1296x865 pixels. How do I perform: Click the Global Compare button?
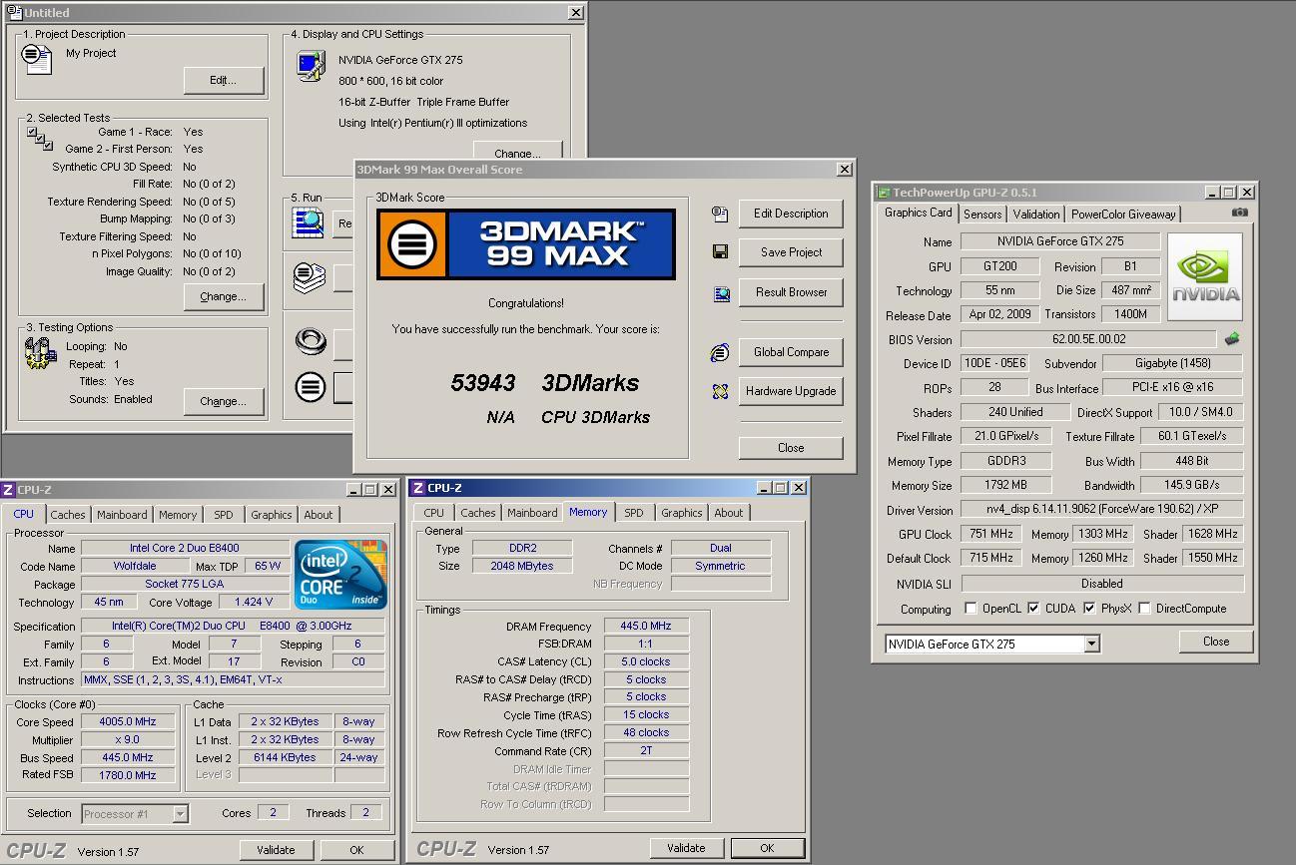point(791,352)
